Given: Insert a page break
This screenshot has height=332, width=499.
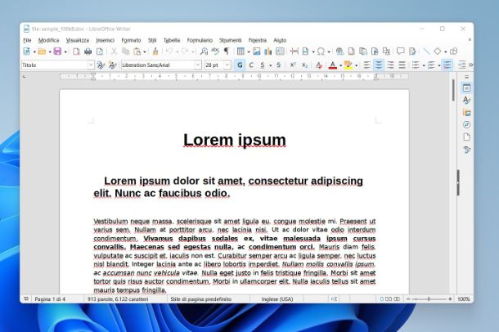Looking at the screenshot, I should (x=294, y=52).
